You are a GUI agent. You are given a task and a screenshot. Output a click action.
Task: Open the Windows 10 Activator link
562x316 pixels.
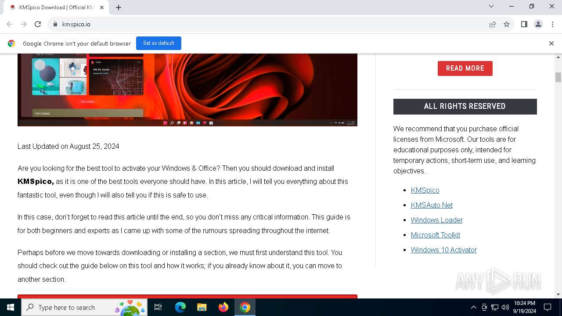(x=444, y=250)
